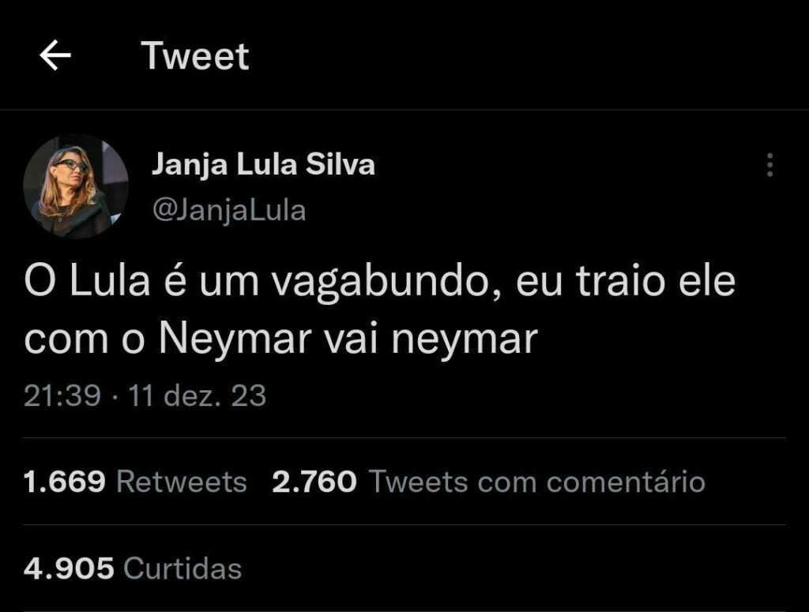This screenshot has height=612, width=809.
Task: Click the 1.669 retweet count
Action: coord(65,481)
